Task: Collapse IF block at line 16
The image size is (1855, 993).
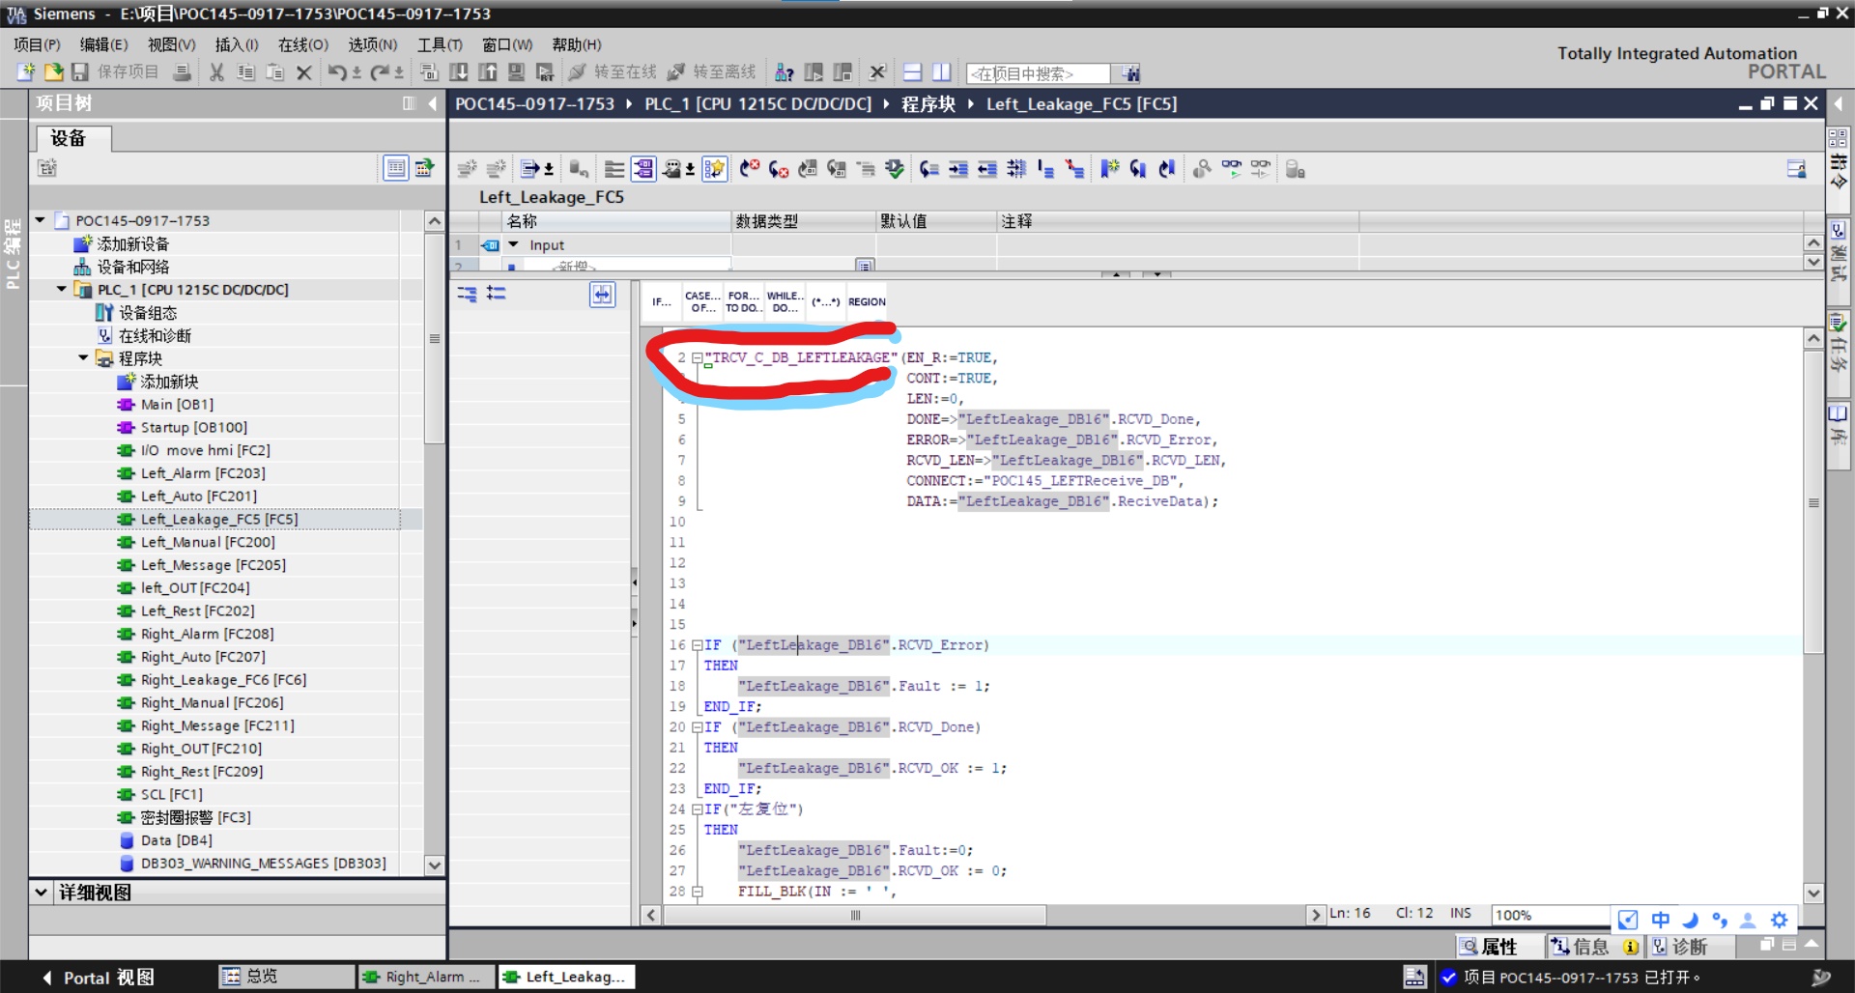Action: [x=697, y=645]
